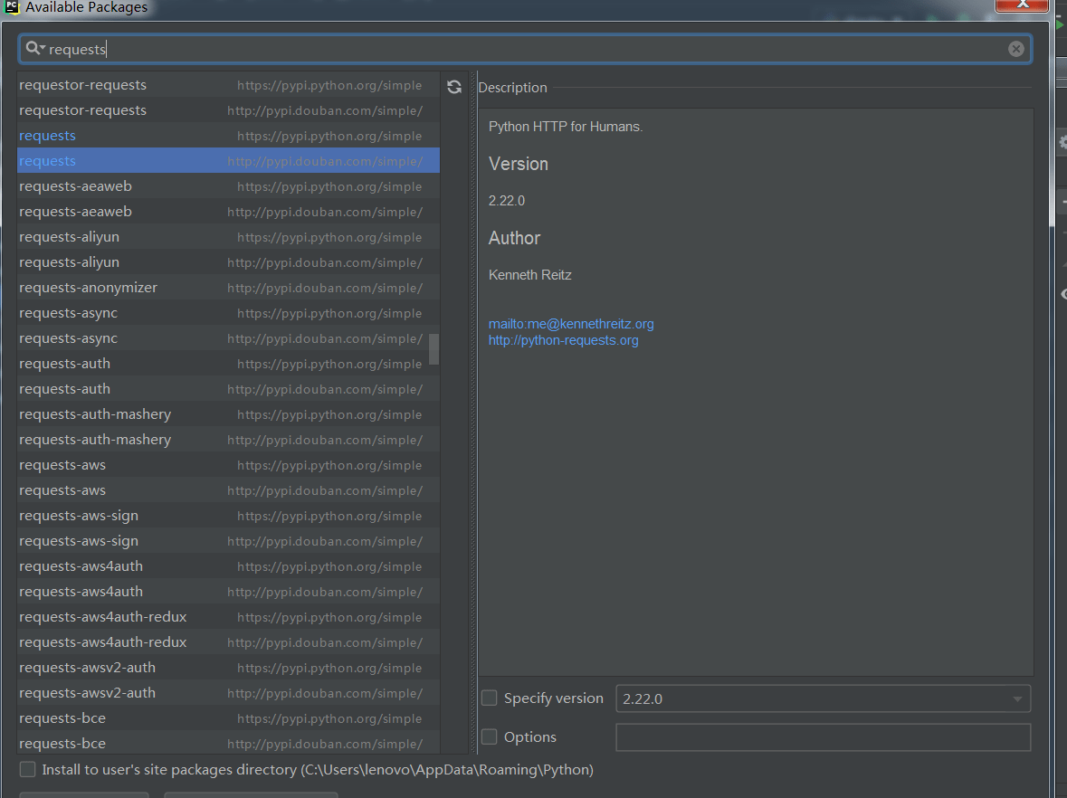
Task: Choose requests-aeaweb from pypi.python.org
Action: [229, 186]
